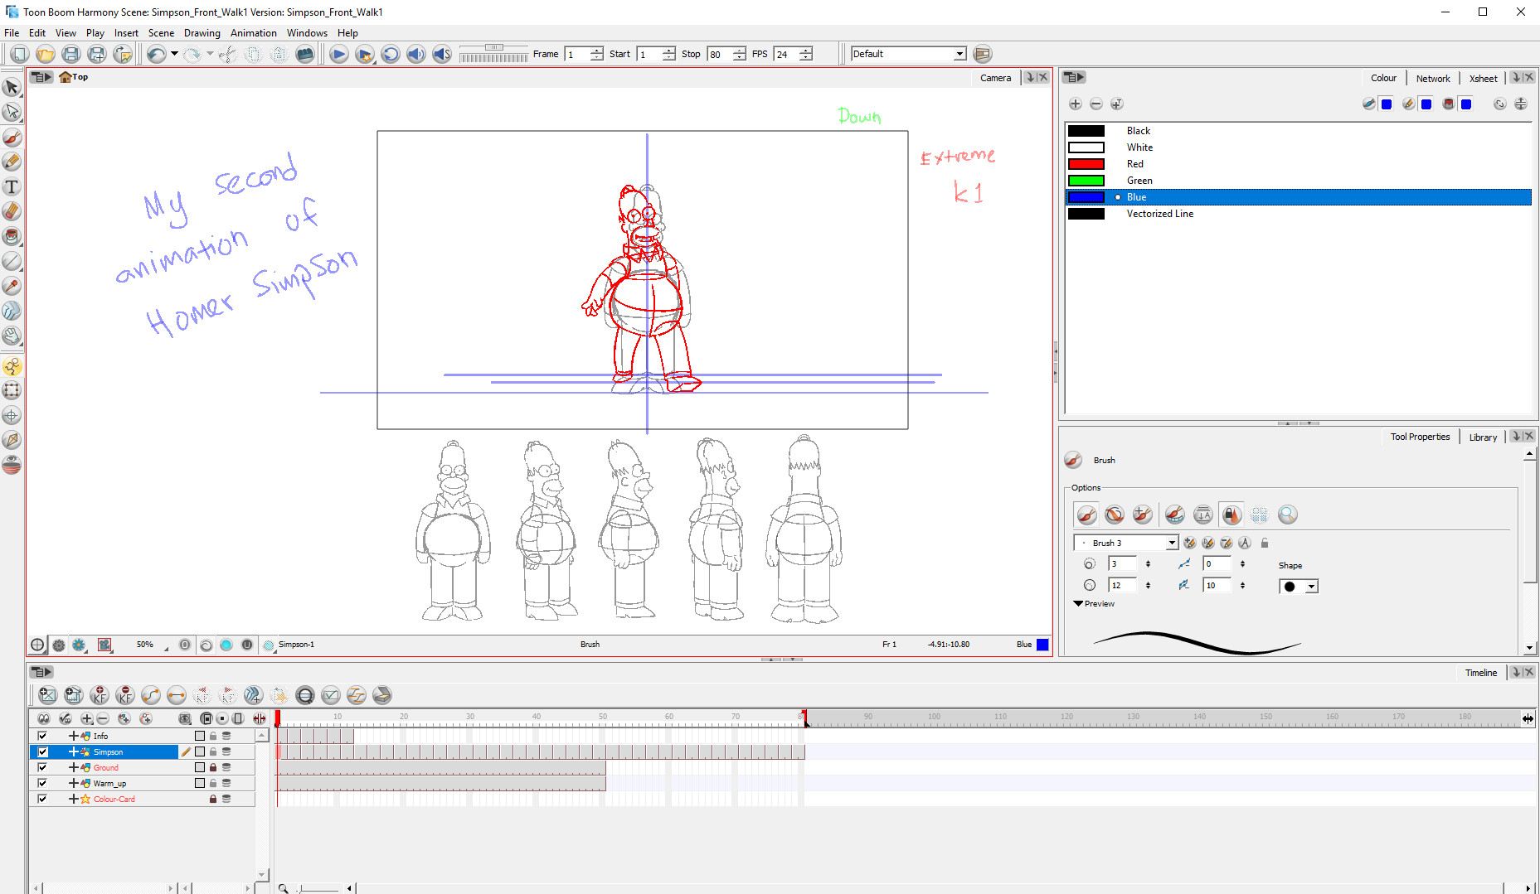1540x894 pixels.
Task: Expand the Simpson layer in the timeline
Action: (73, 751)
